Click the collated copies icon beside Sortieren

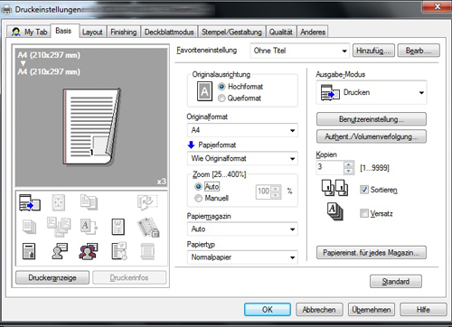(334, 188)
